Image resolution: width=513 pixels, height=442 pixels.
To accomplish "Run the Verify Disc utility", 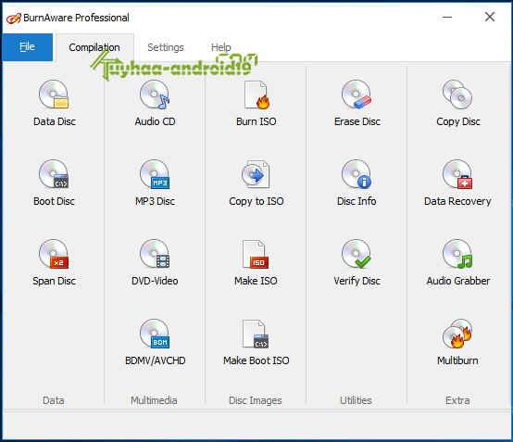I will (x=357, y=263).
